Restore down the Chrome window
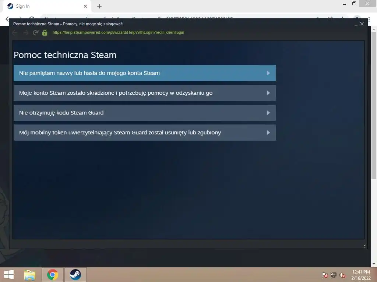The image size is (377, 282). point(354,4)
